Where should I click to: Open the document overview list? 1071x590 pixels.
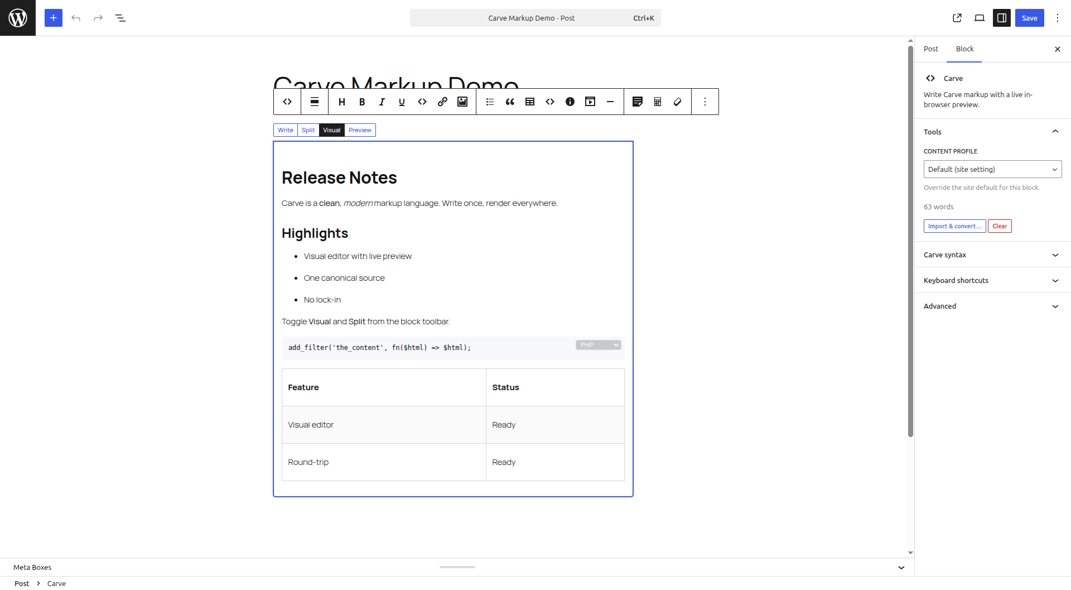tap(120, 18)
